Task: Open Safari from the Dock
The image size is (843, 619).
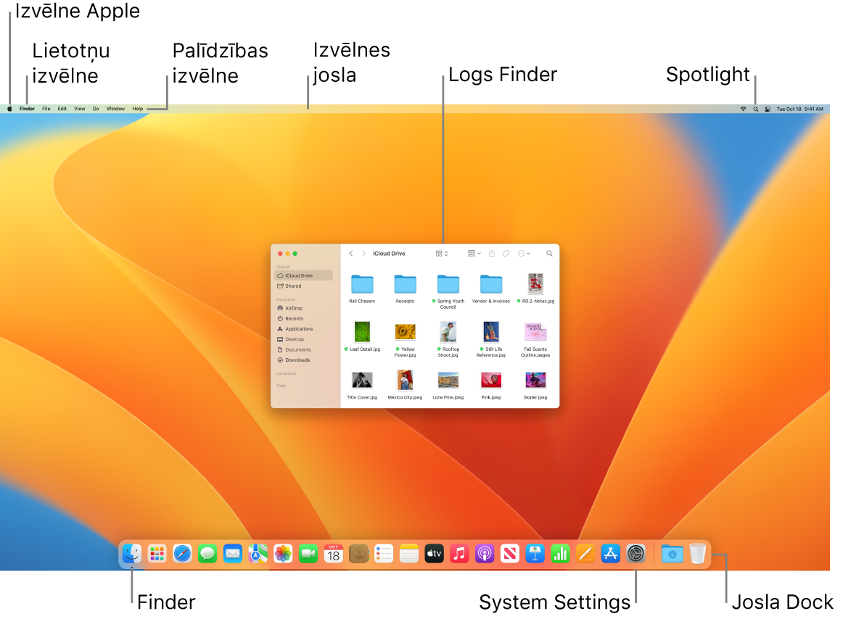Action: [x=182, y=554]
